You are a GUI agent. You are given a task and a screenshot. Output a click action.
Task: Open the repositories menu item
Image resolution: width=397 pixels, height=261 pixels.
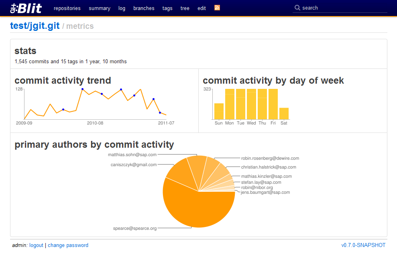pos(67,8)
